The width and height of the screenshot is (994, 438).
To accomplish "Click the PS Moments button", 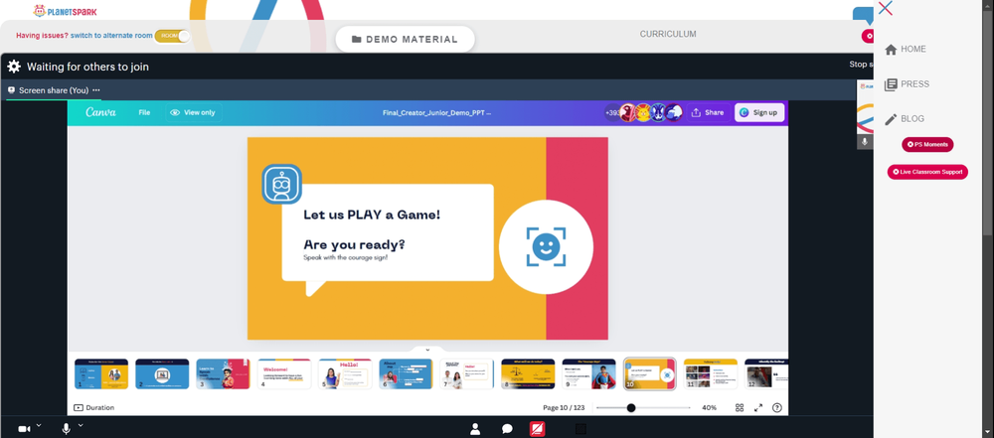I will (927, 145).
